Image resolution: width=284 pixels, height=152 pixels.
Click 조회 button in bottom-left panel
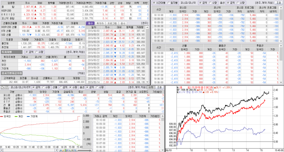pos(159,87)
